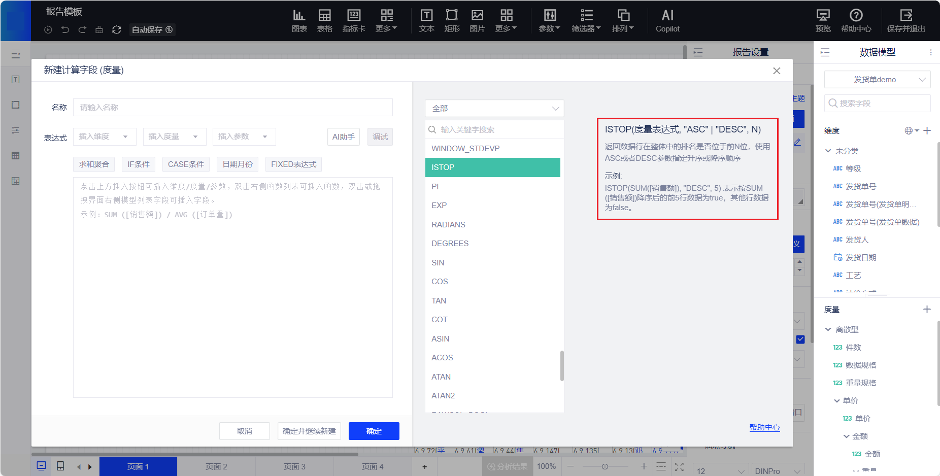Image resolution: width=940 pixels, height=476 pixels.
Task: Collapse the 离散型 measure group
Action: [828, 329]
